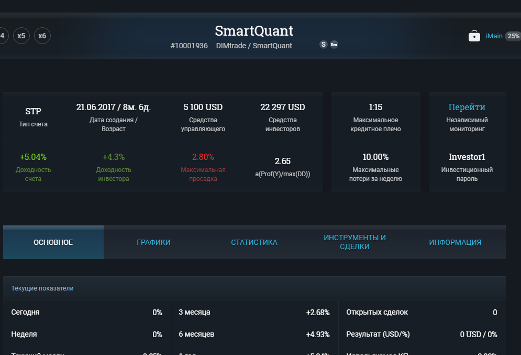Click the +4.3% investor return value
The width and height of the screenshot is (521, 355).
[113, 157]
